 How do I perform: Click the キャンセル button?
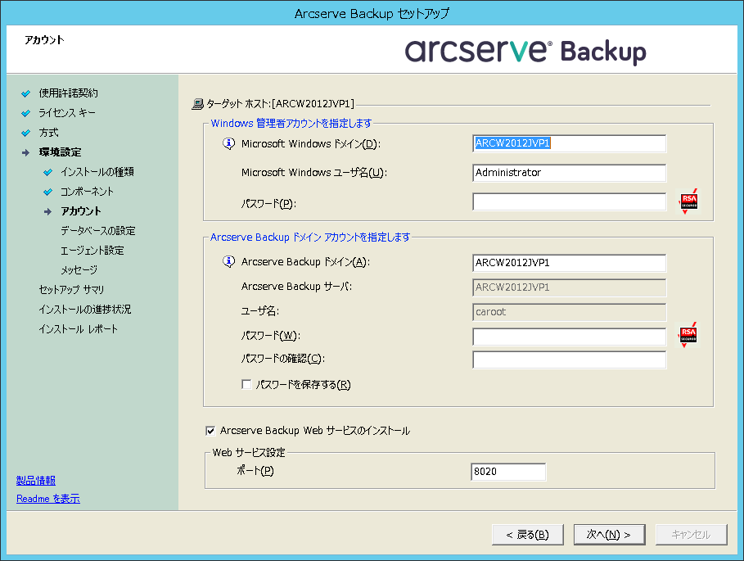click(692, 535)
